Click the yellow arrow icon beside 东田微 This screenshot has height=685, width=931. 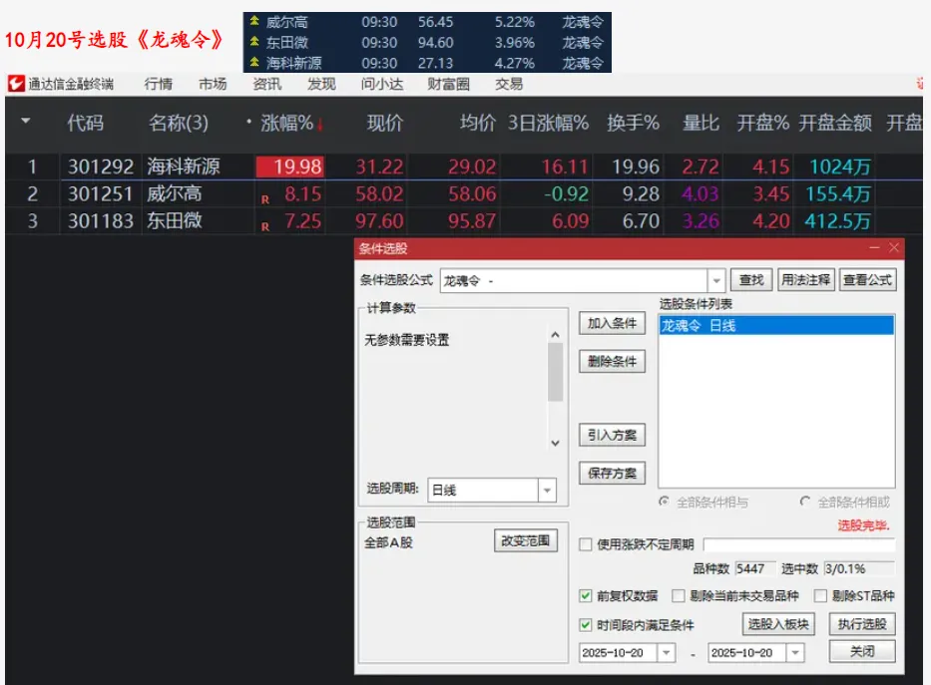(x=254, y=43)
